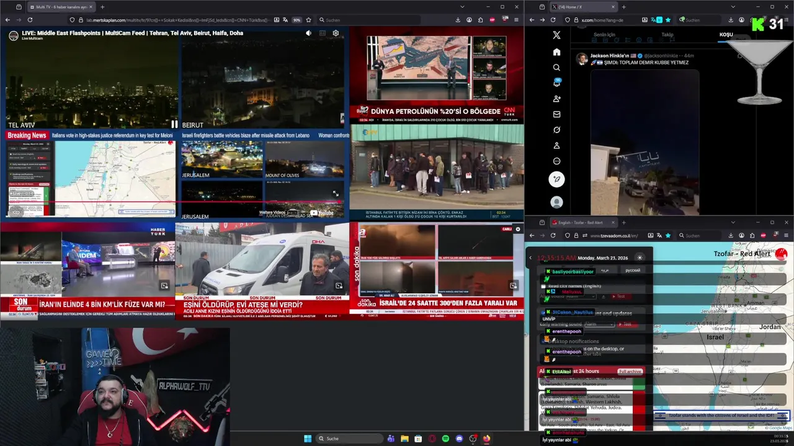794x446 pixels.
Task: Select the KOŞU tab on X
Action: [726, 35]
